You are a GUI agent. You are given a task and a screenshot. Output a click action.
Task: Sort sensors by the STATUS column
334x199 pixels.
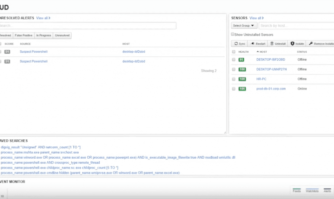(302, 52)
